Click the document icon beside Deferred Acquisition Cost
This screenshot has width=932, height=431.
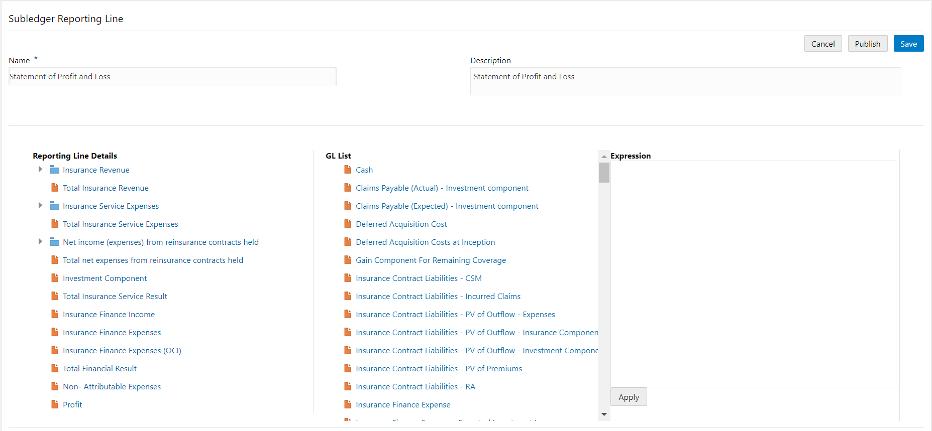tap(348, 224)
